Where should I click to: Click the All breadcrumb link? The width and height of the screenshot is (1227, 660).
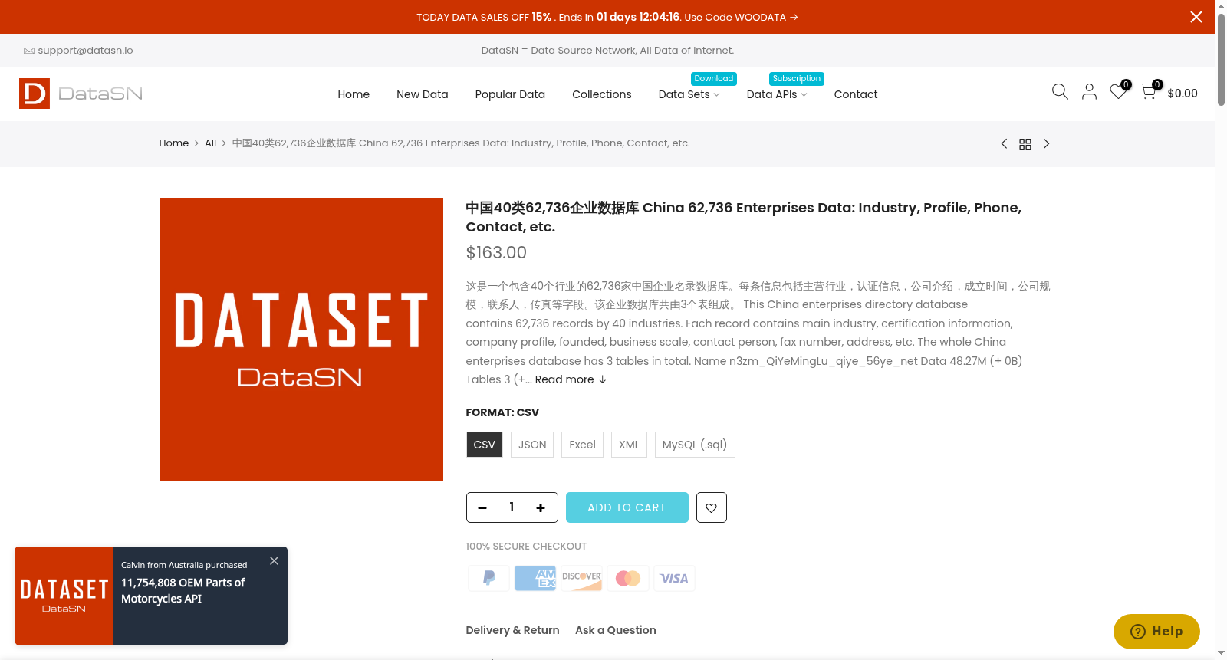coord(211,143)
